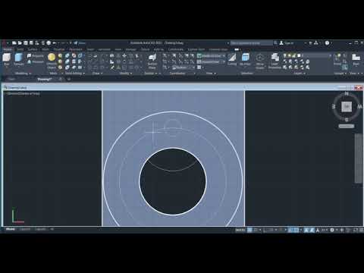Viewport: 364px width, 273px height.
Task: Click Undo arrow in Quick Access toolbar
Action: click(54, 43)
